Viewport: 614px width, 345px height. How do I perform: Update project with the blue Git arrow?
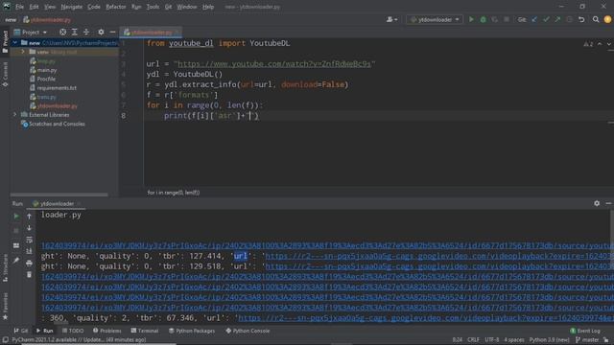tap(534, 19)
